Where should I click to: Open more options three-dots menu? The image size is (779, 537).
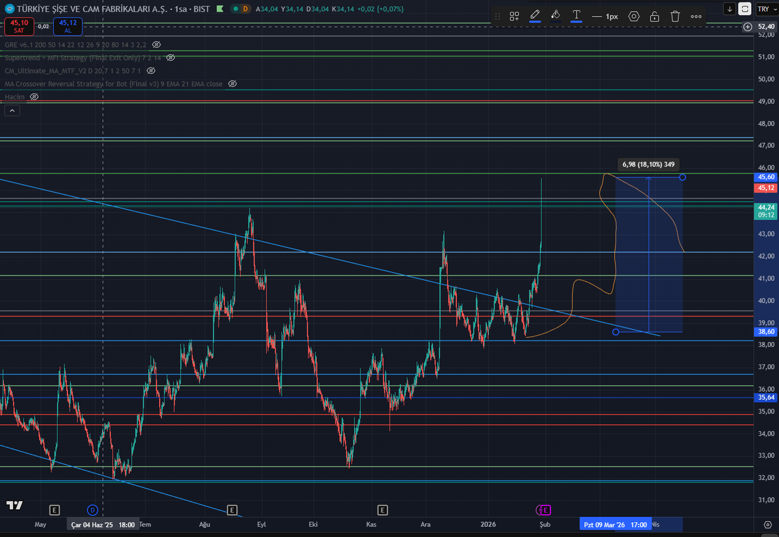tap(696, 16)
